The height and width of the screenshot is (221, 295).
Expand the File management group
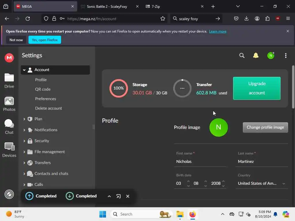coord(24,152)
